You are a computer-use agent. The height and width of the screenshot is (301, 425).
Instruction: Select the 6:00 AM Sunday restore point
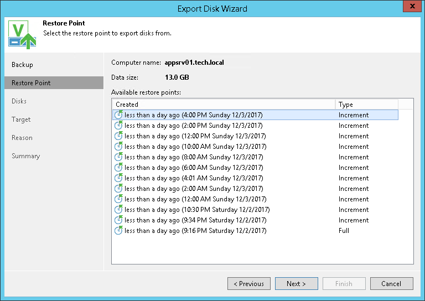coord(193,168)
